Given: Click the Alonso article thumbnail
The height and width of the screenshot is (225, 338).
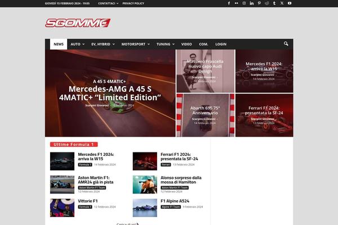Looking at the screenshot, I should coord(145,184).
